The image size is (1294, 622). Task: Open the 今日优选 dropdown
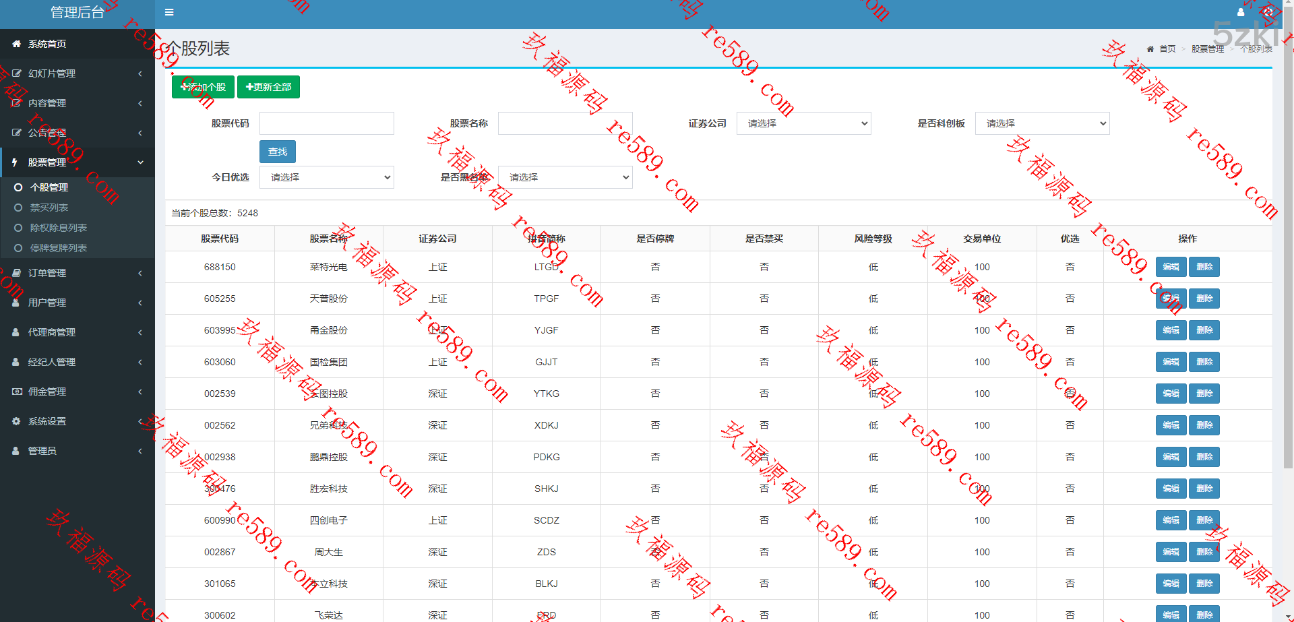click(326, 177)
